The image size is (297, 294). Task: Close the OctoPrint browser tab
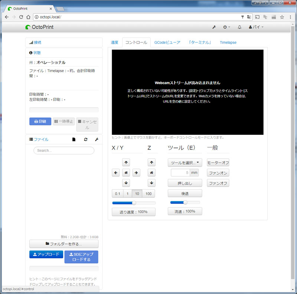click(50, 9)
